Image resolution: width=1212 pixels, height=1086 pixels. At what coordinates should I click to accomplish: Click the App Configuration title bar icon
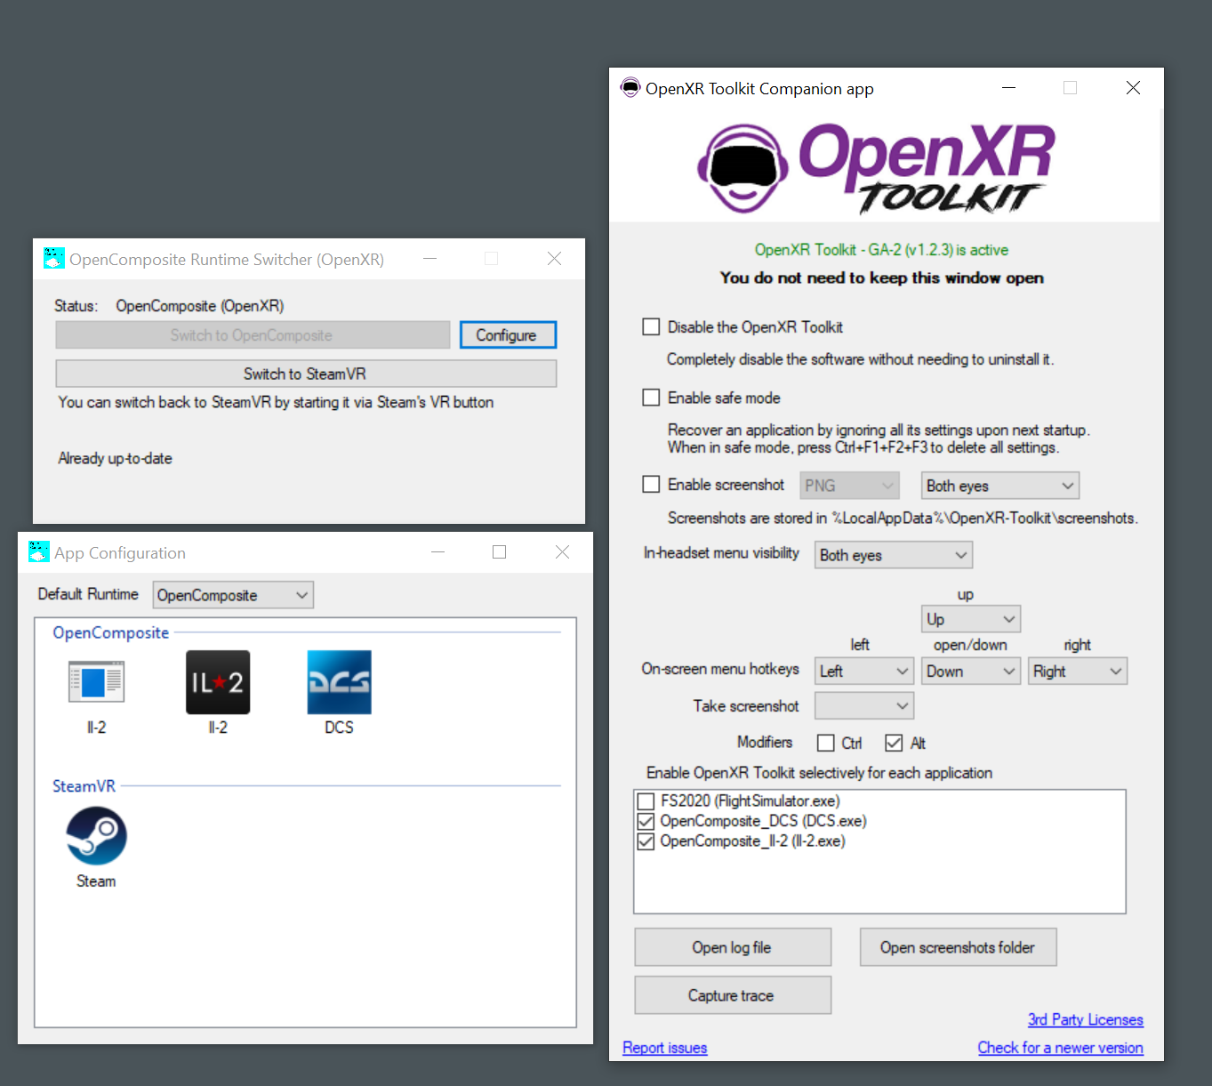(39, 552)
